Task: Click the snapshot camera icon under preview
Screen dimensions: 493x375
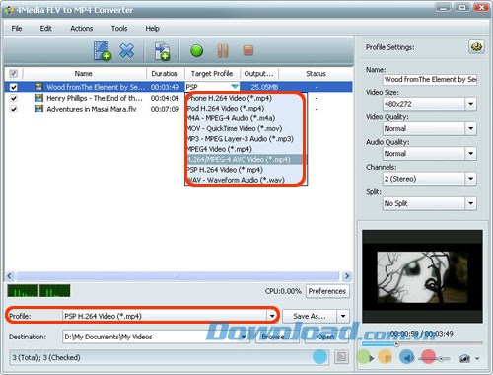Action: click(x=464, y=358)
